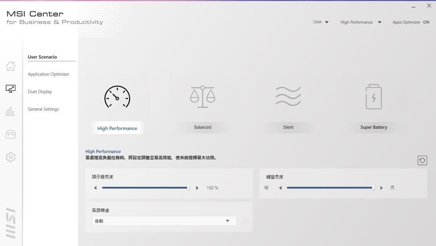Click the Balanced scales icon
The width and height of the screenshot is (436, 246).
coord(203,97)
